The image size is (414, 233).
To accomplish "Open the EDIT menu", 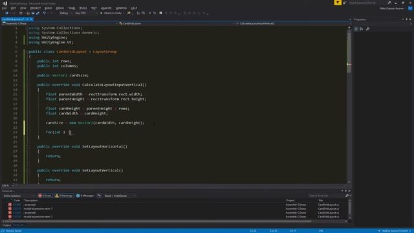I will pyautogui.click(x=14, y=8).
